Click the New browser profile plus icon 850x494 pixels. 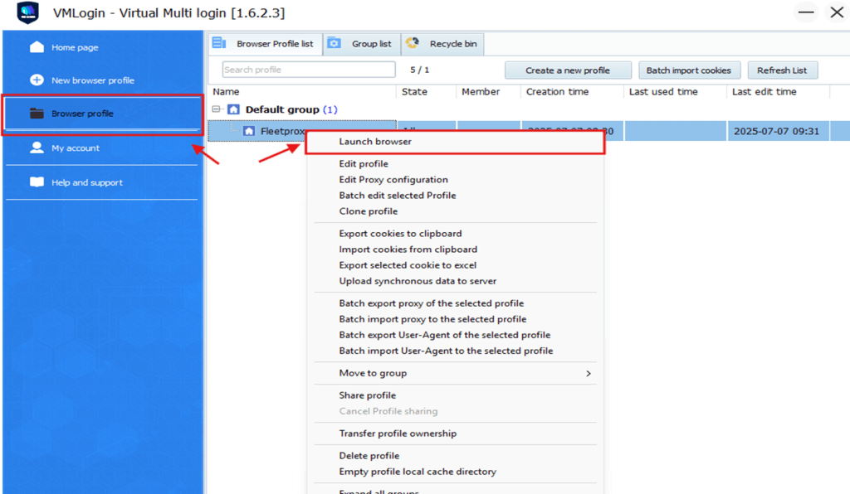tap(37, 80)
